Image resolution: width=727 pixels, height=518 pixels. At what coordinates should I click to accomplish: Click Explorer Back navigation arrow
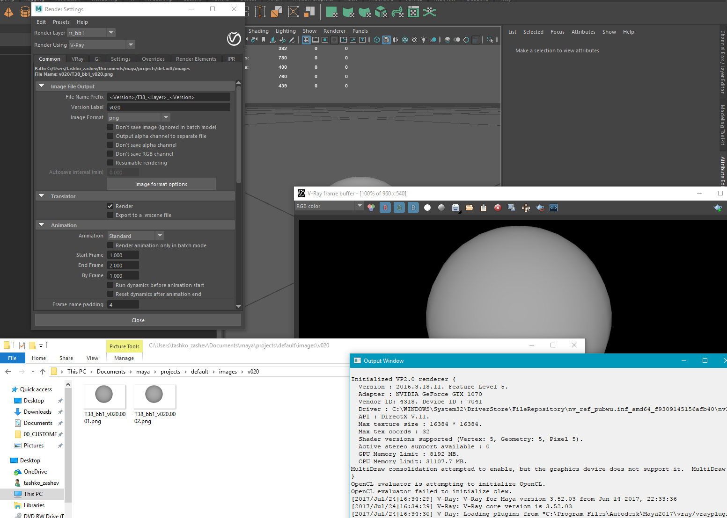(8, 372)
